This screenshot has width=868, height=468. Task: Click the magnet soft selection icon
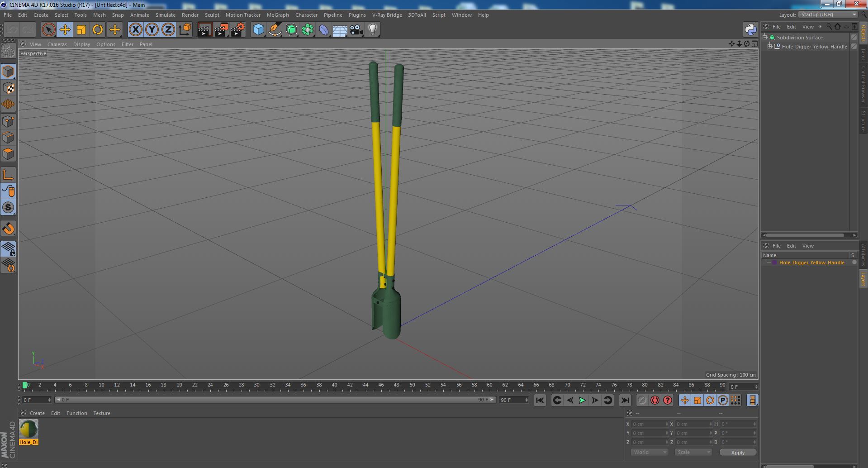pos(8,229)
